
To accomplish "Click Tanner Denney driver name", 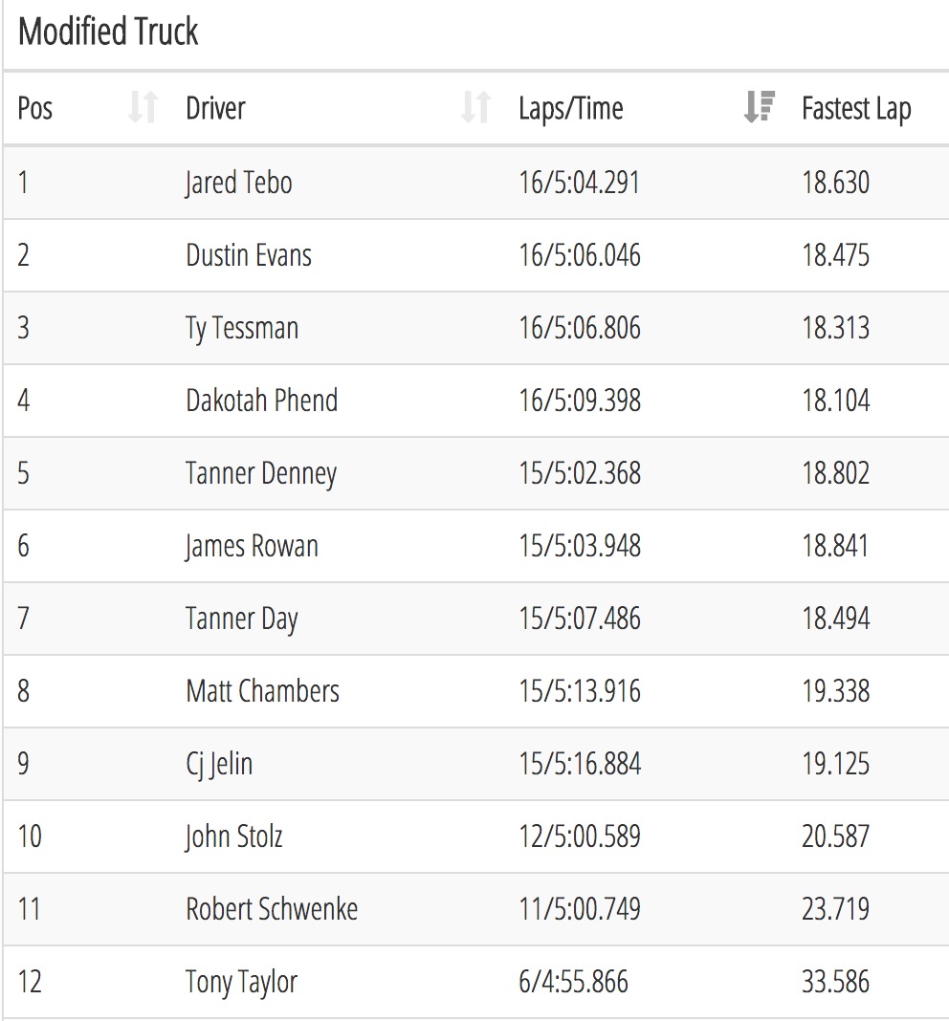I will (261, 473).
